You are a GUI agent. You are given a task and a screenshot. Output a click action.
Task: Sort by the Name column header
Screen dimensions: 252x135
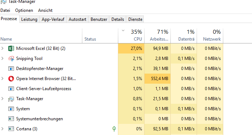coord(41,36)
